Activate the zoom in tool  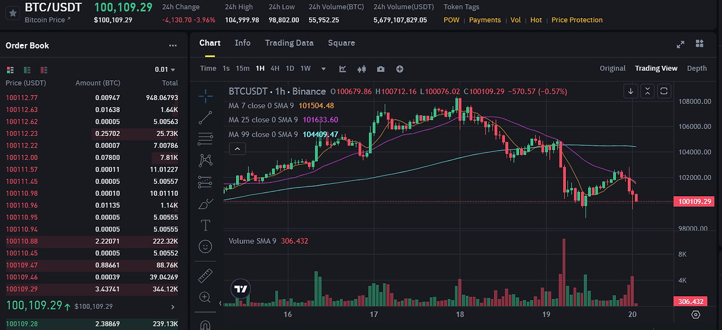(x=205, y=297)
